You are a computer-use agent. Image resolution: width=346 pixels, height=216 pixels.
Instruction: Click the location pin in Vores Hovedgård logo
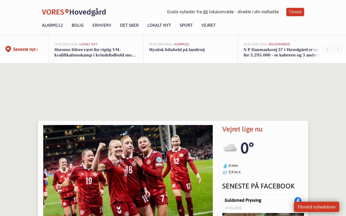click(x=67, y=11)
